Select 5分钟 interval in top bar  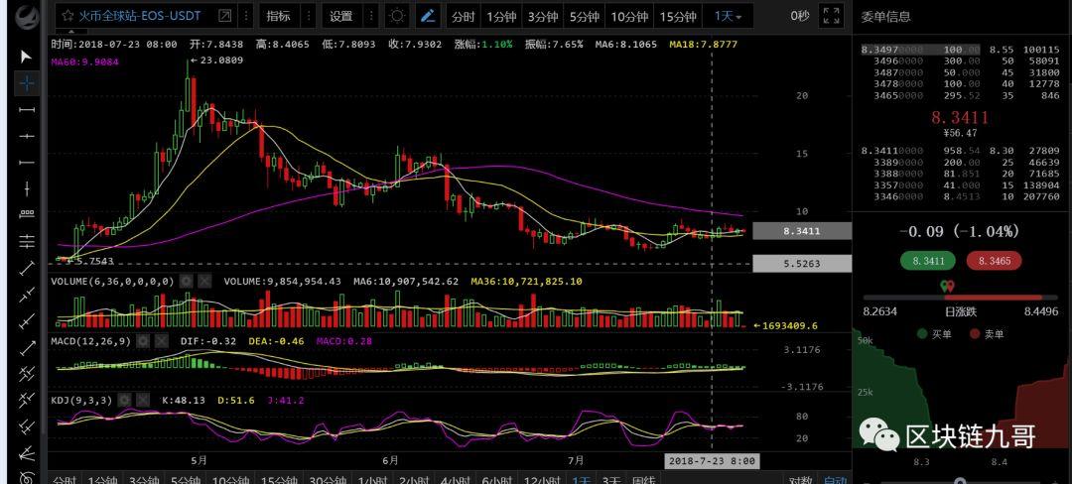585,17
